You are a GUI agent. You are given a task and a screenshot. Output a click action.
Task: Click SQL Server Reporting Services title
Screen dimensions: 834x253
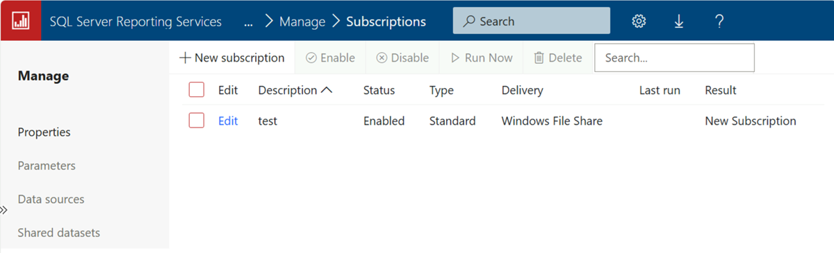pyautogui.click(x=136, y=21)
